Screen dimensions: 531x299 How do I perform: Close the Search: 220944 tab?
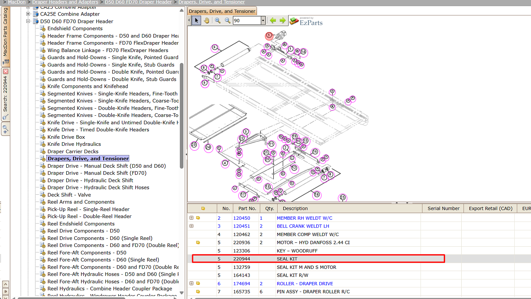click(x=5, y=71)
